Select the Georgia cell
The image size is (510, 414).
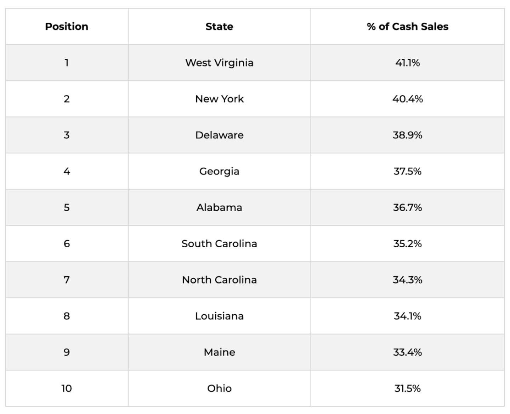pos(219,171)
